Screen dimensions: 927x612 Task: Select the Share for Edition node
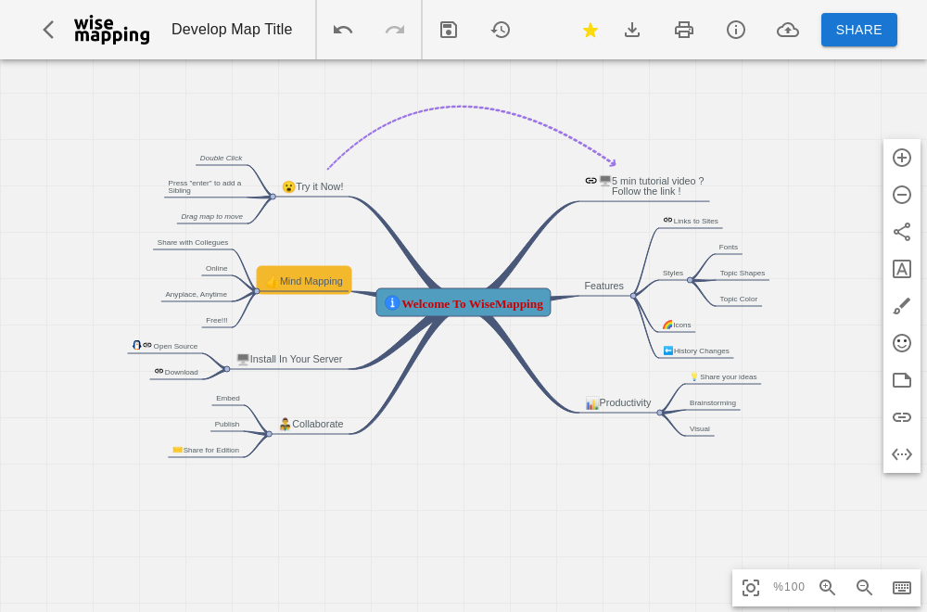point(206,450)
